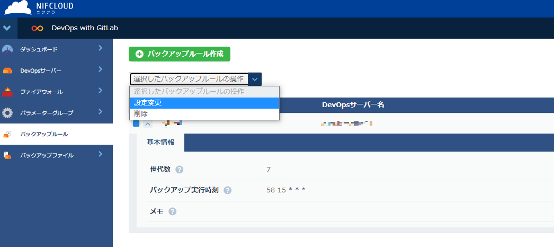The image size is (554, 247).
Task: Click the parameter group gear icon
Action: [7, 113]
